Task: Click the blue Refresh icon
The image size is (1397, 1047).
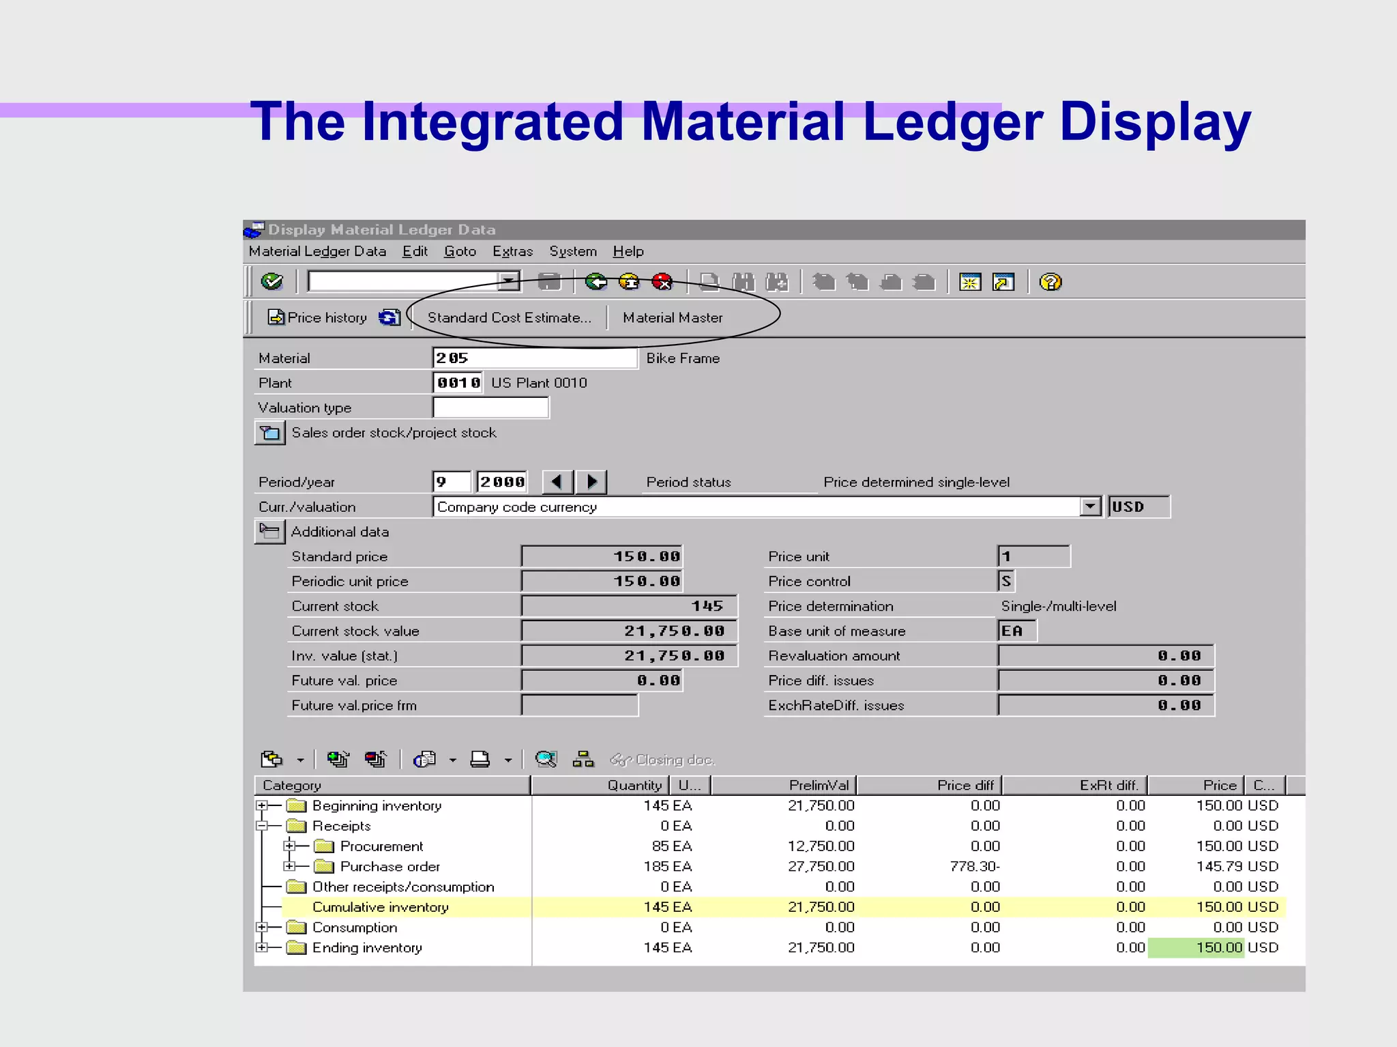Action: click(389, 317)
